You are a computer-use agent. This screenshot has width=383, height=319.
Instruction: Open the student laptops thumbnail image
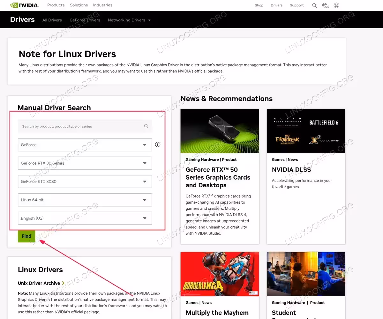tap(306, 274)
